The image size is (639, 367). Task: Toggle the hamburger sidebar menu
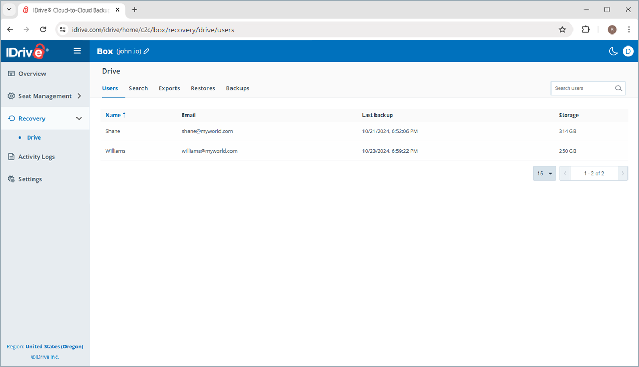[77, 51]
